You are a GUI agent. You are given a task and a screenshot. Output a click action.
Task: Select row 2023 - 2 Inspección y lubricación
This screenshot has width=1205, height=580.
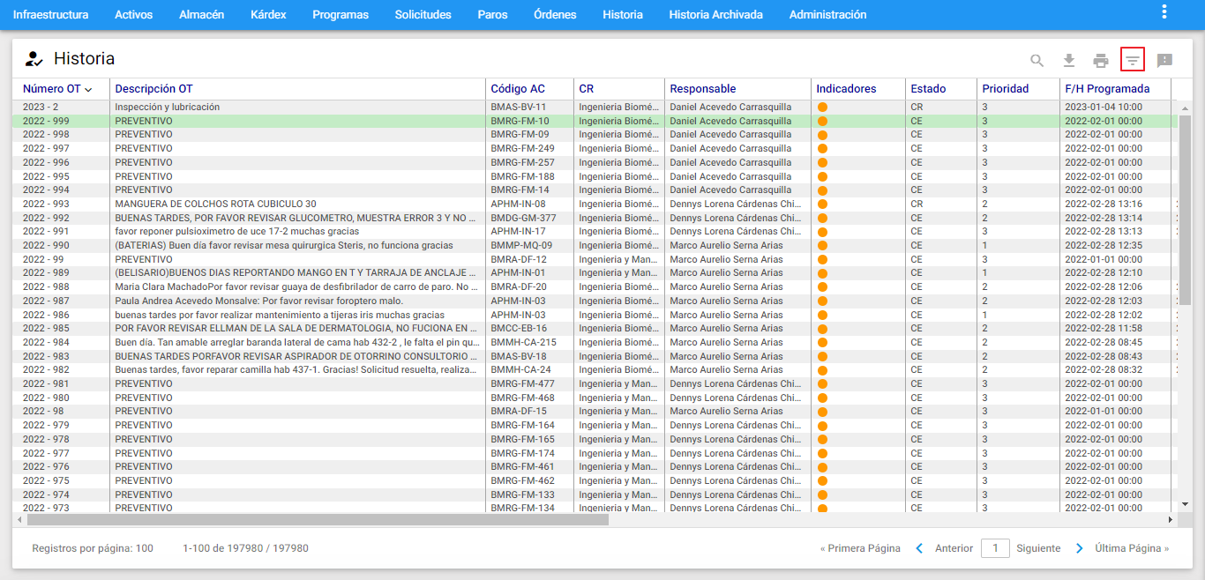[x=595, y=107]
